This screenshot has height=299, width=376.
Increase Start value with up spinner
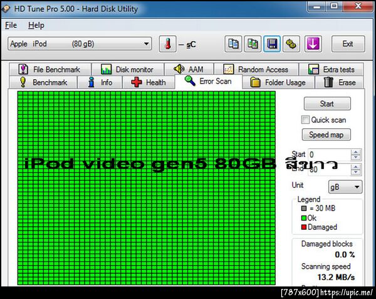point(356,152)
